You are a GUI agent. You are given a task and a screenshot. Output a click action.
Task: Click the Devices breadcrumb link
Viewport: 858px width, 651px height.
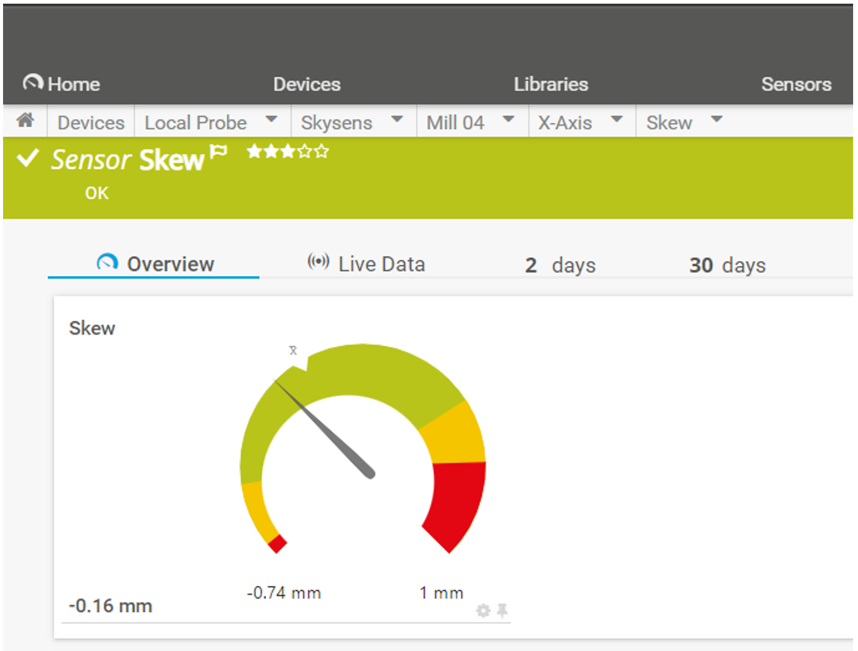[91, 123]
